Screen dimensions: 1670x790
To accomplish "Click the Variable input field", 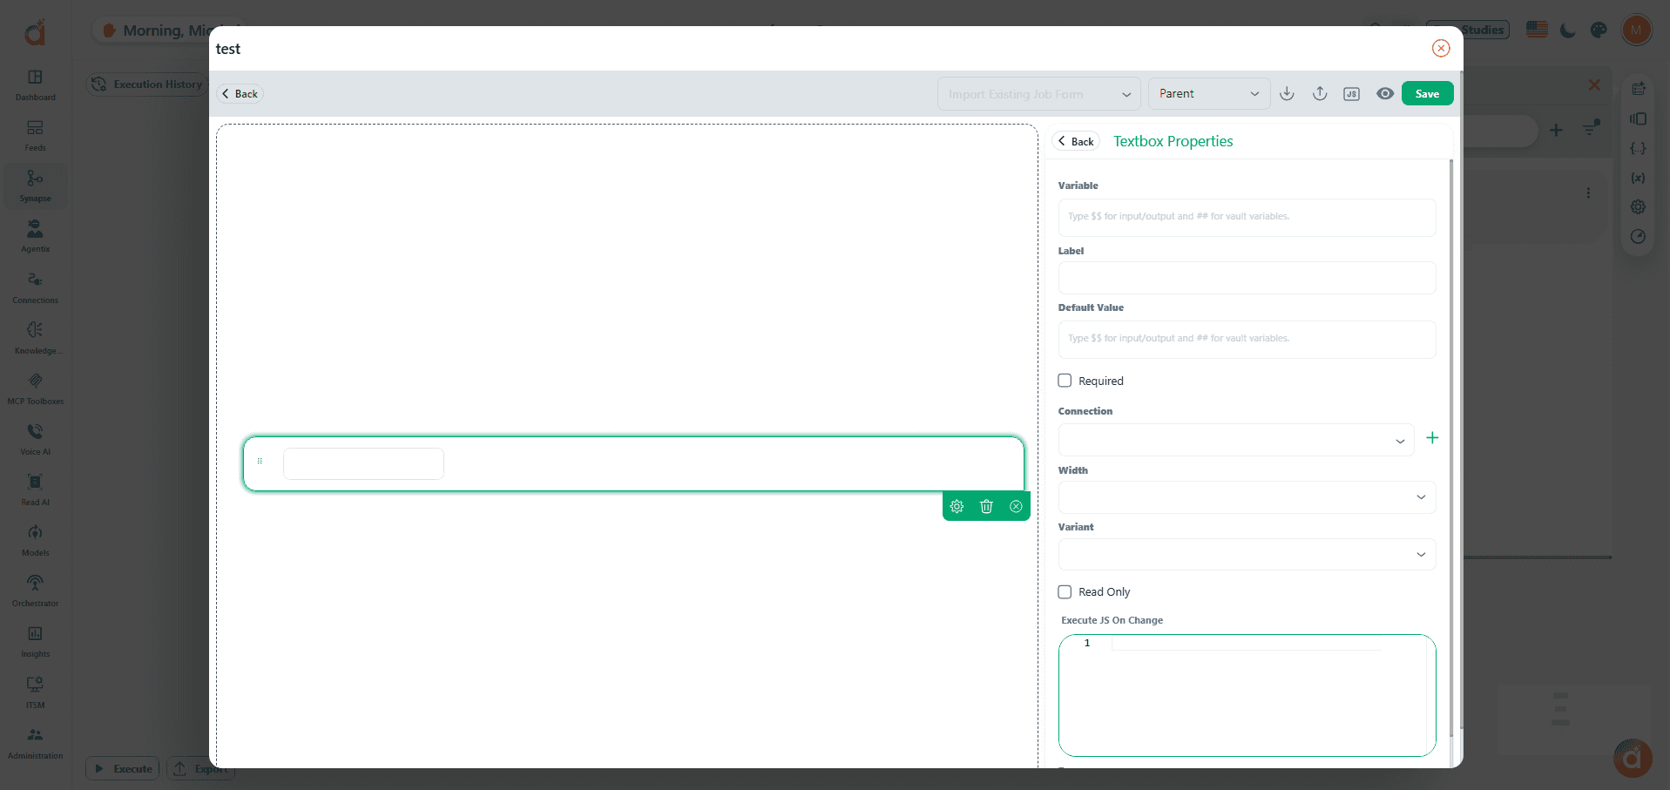I will pyautogui.click(x=1247, y=217).
